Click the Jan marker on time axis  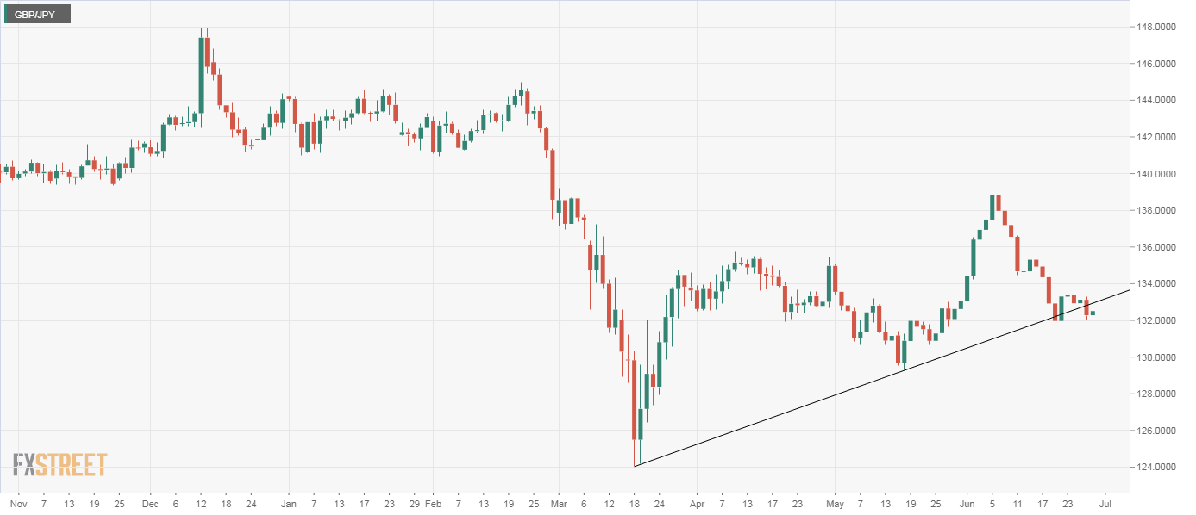click(289, 501)
